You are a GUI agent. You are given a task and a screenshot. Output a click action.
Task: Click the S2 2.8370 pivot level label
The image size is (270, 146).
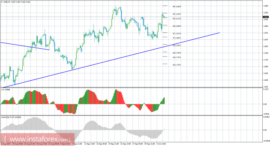pos(177,45)
